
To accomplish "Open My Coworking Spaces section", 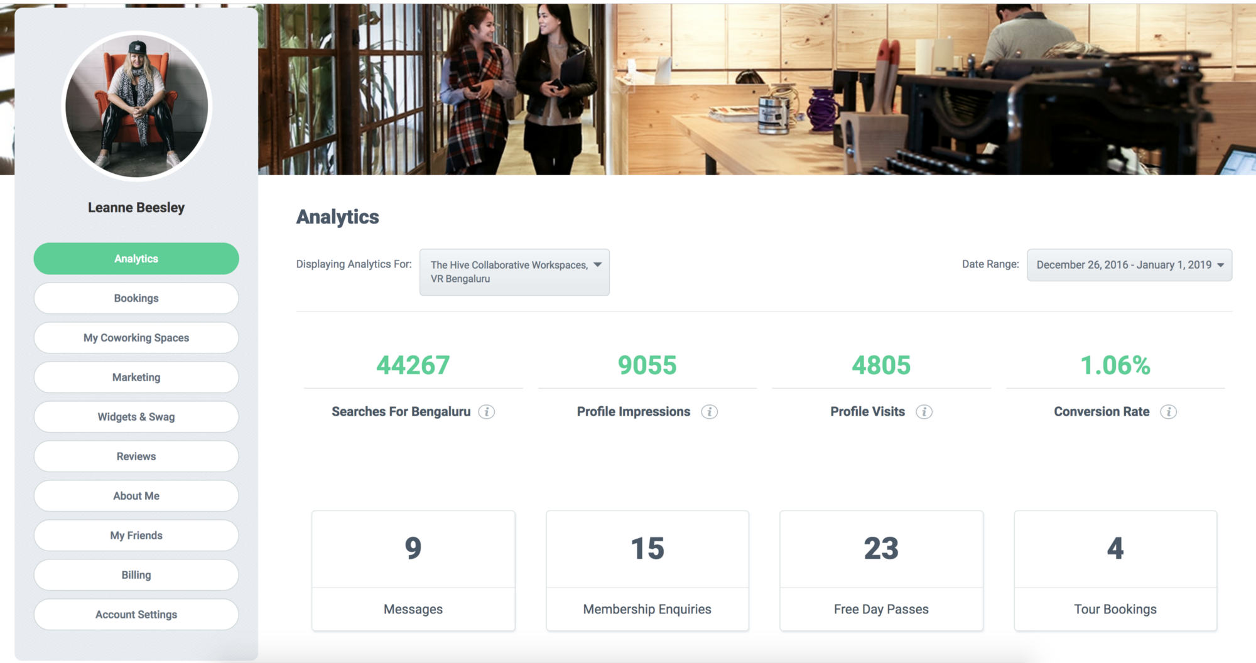I will 136,338.
